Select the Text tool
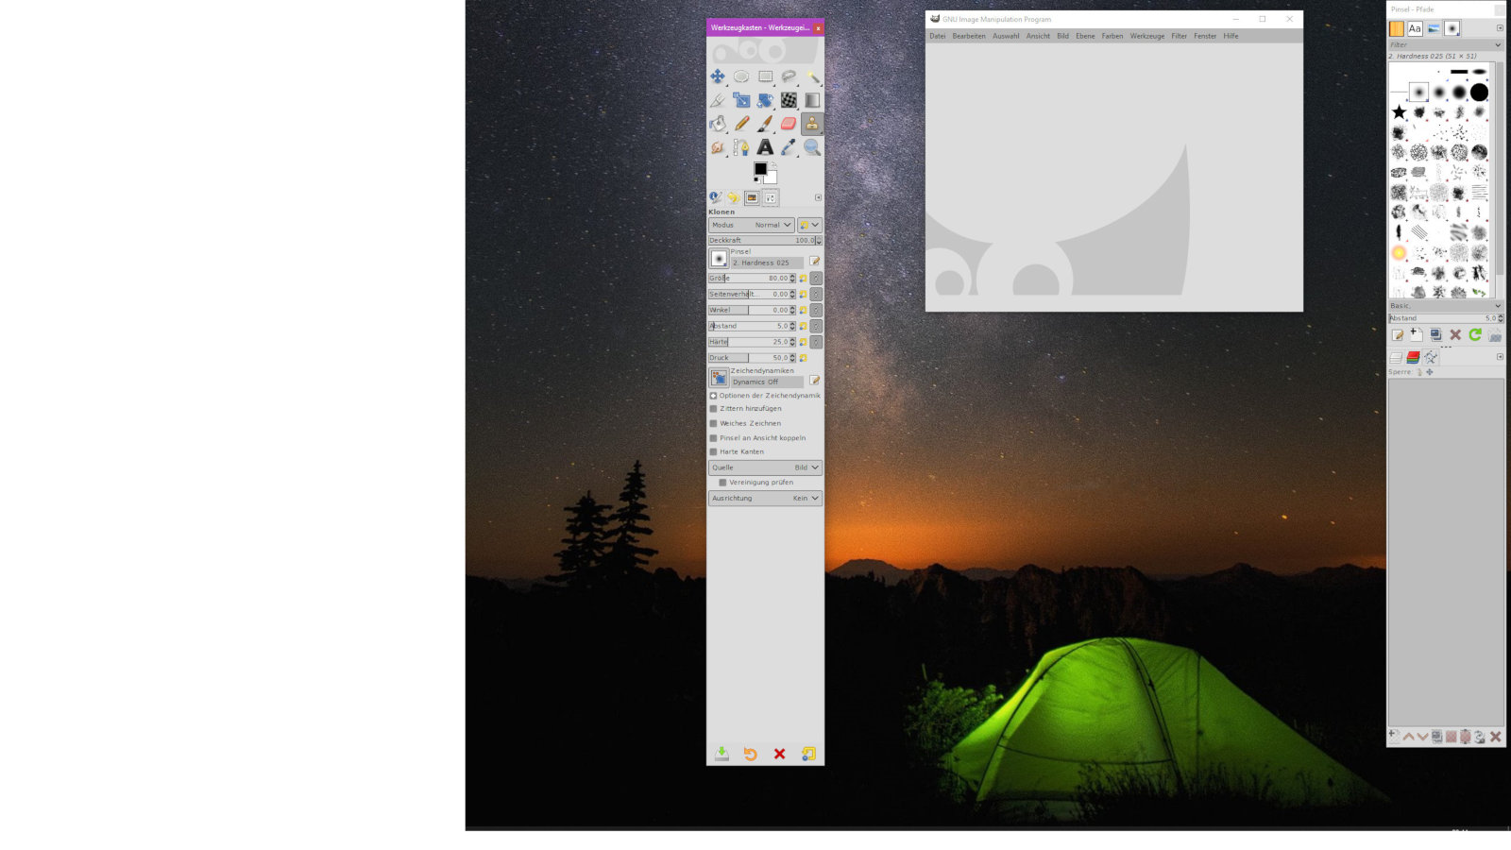The width and height of the screenshot is (1511, 850). click(x=765, y=147)
